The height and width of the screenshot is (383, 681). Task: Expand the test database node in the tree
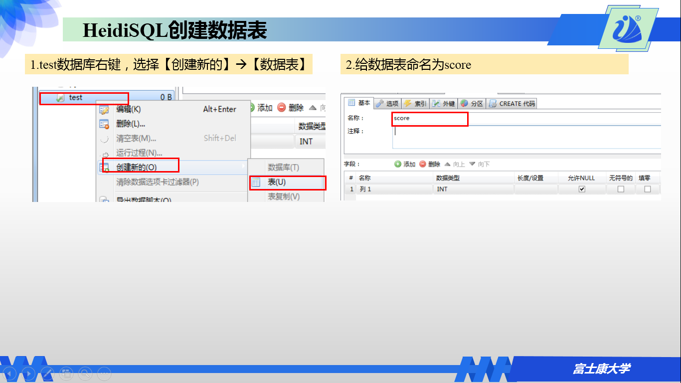pyautogui.click(x=75, y=98)
